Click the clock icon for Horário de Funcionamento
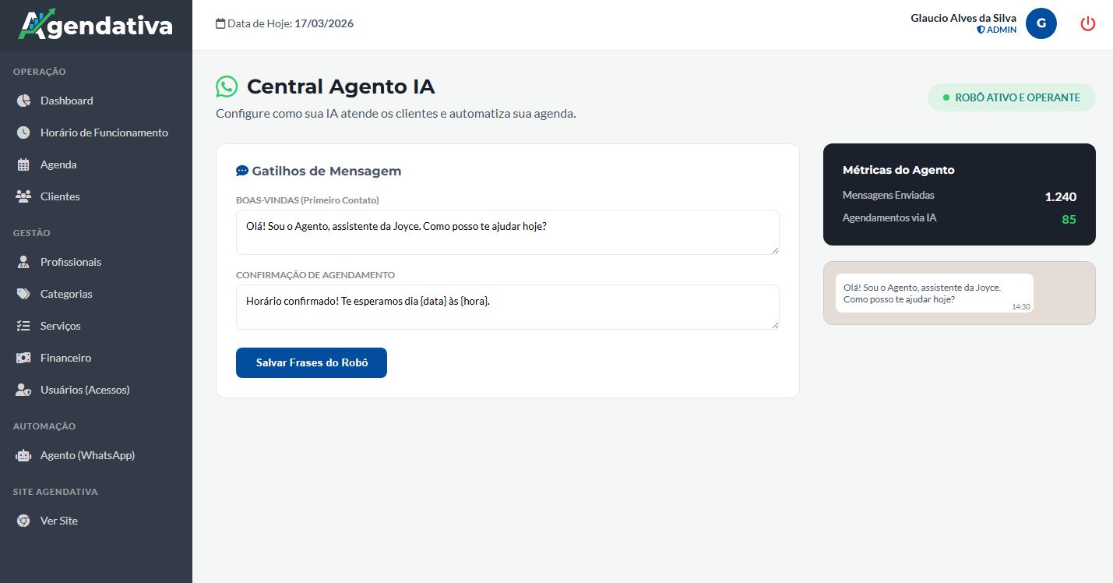Screen dimensions: 1113x583 point(23,132)
